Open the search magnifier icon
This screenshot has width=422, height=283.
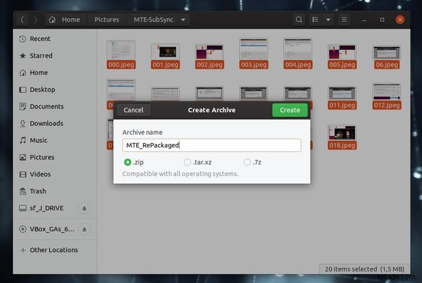[299, 20]
